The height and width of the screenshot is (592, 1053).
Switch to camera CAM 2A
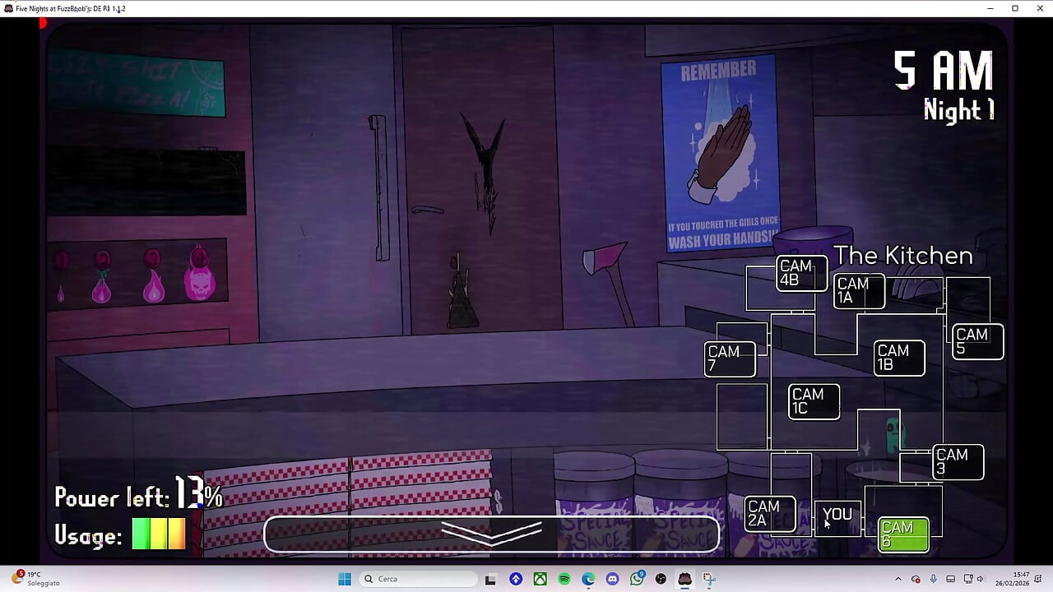770,514
